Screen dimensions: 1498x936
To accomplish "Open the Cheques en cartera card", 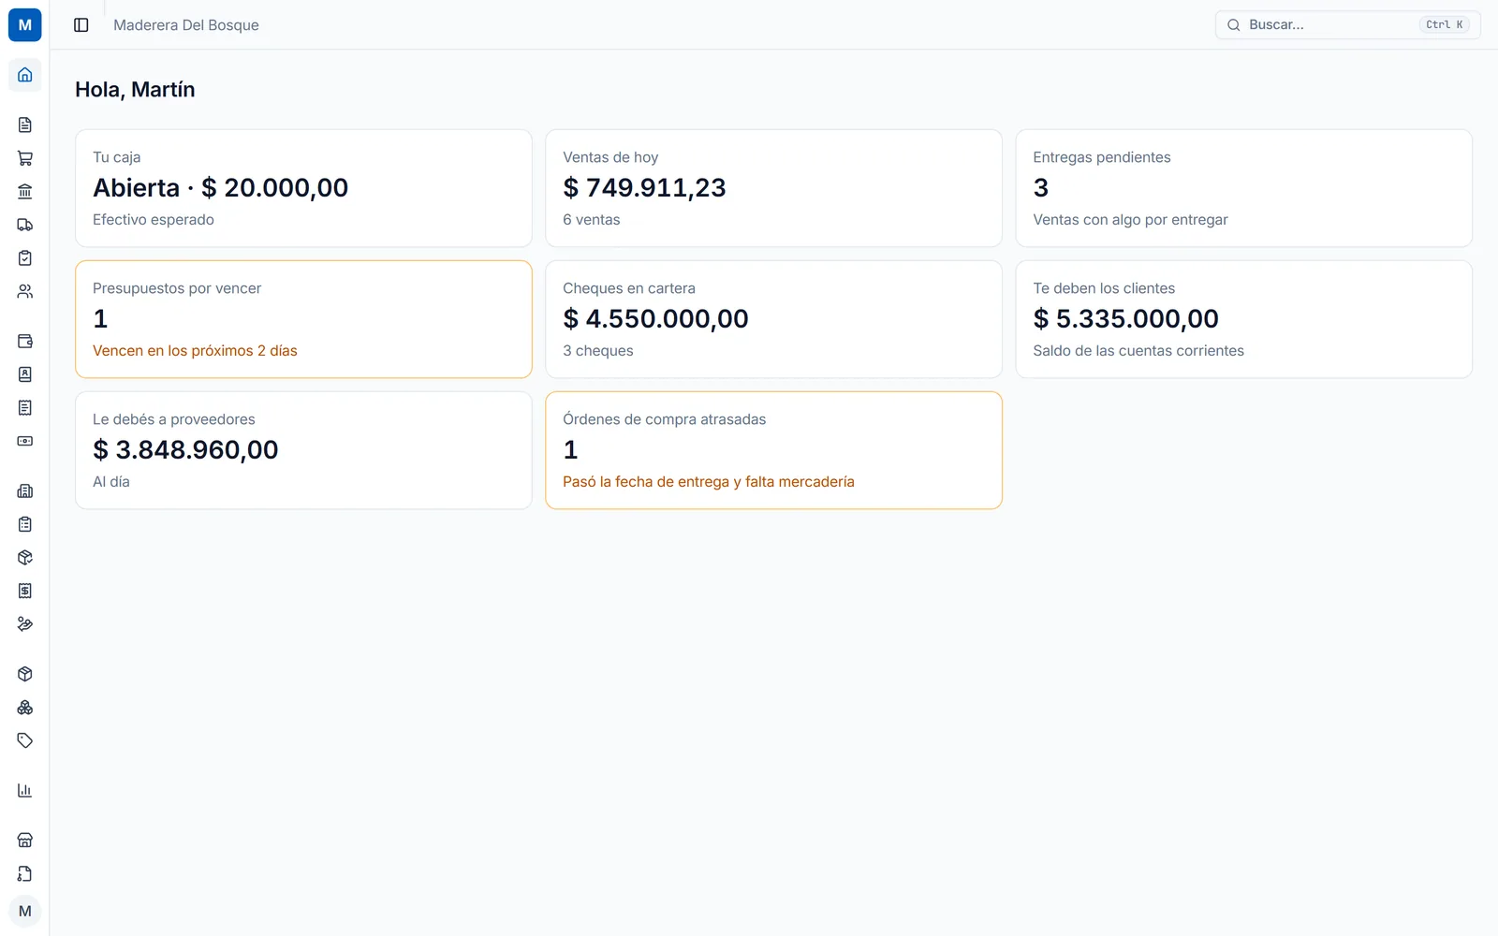I will (x=773, y=319).
